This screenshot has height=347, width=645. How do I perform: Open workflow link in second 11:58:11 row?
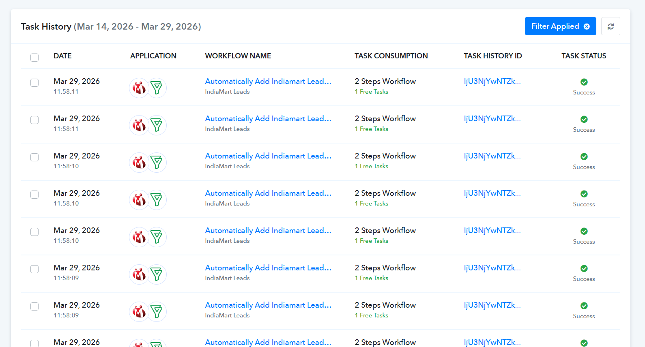coord(268,119)
